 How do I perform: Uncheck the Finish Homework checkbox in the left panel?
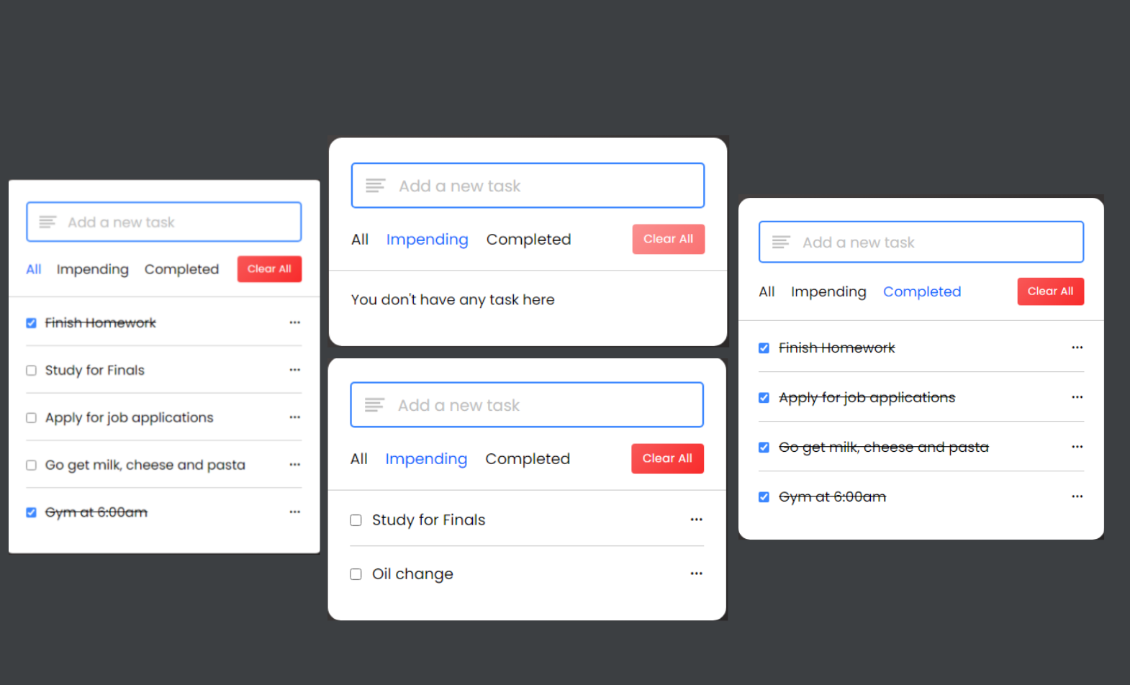click(x=31, y=323)
